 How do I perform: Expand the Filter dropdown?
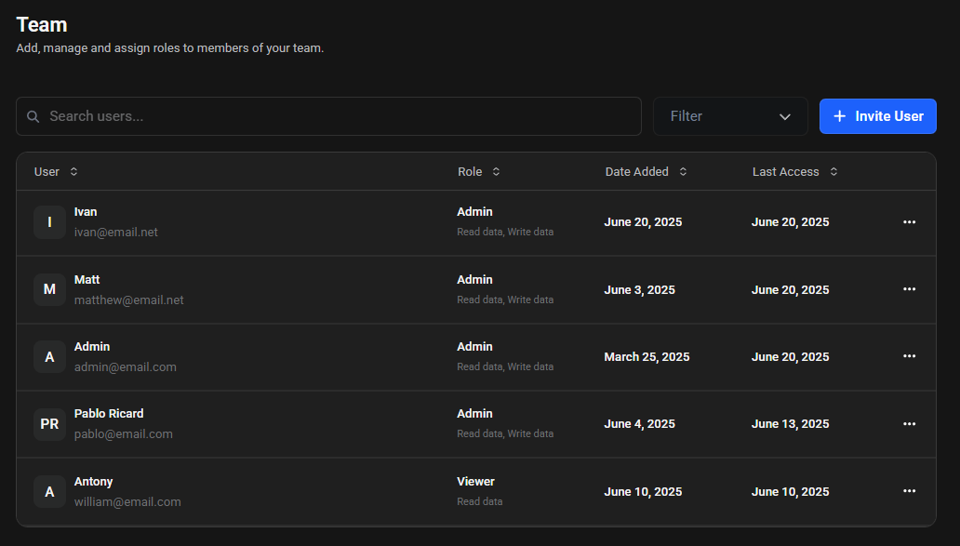730,116
